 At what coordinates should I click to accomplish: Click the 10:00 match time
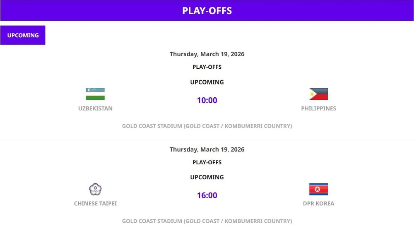tap(207, 100)
